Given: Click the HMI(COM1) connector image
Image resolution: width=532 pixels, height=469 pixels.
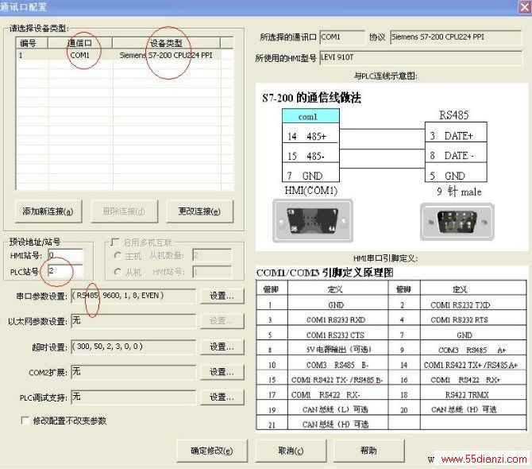Looking at the screenshot, I should coord(313,221).
